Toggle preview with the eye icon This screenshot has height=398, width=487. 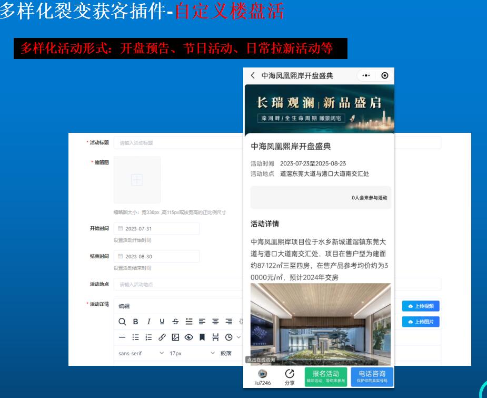[x=188, y=337]
